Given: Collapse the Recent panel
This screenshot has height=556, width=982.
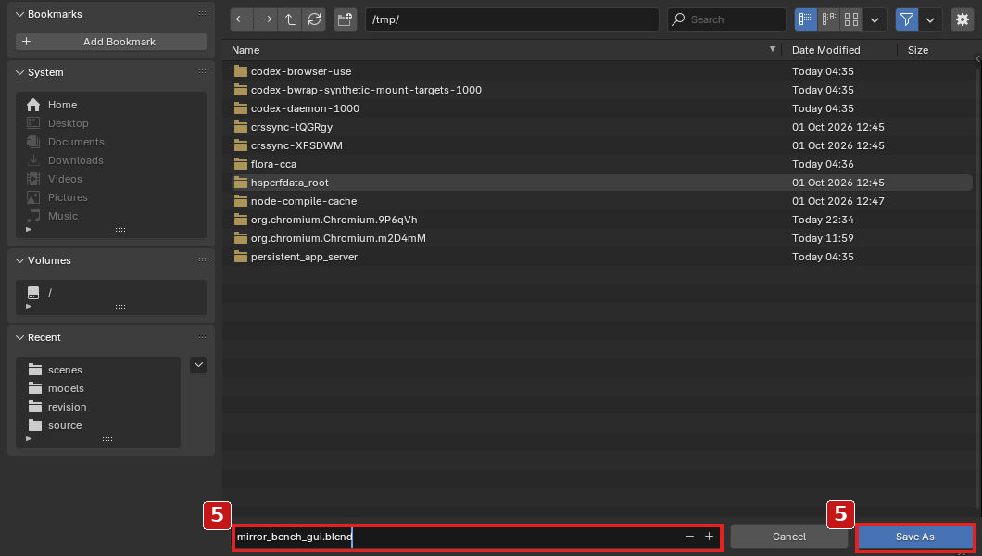Looking at the screenshot, I should 19,337.
